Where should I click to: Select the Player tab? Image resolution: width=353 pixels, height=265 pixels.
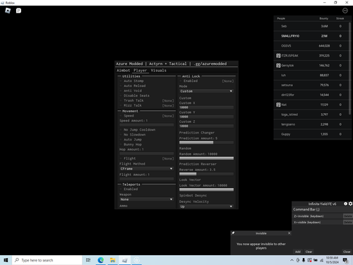point(140,71)
